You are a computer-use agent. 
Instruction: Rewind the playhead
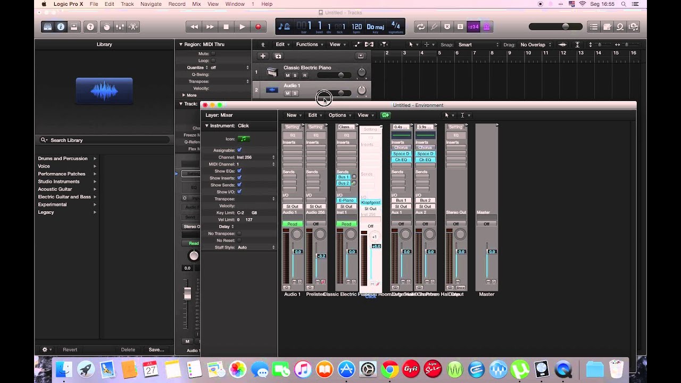coord(194,27)
